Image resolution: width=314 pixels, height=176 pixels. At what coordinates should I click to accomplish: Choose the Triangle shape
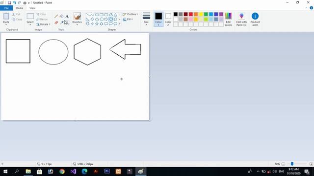coord(115,15)
